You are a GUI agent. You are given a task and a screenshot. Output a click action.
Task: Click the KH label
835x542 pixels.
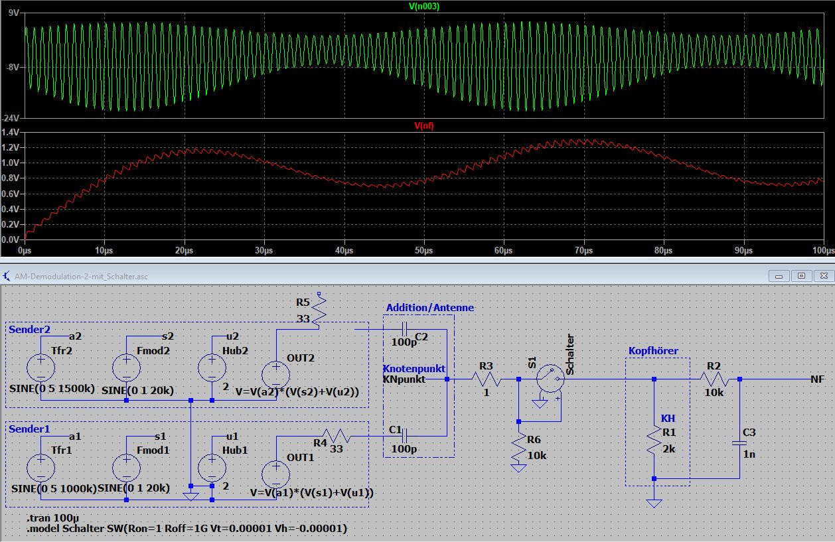tap(668, 419)
